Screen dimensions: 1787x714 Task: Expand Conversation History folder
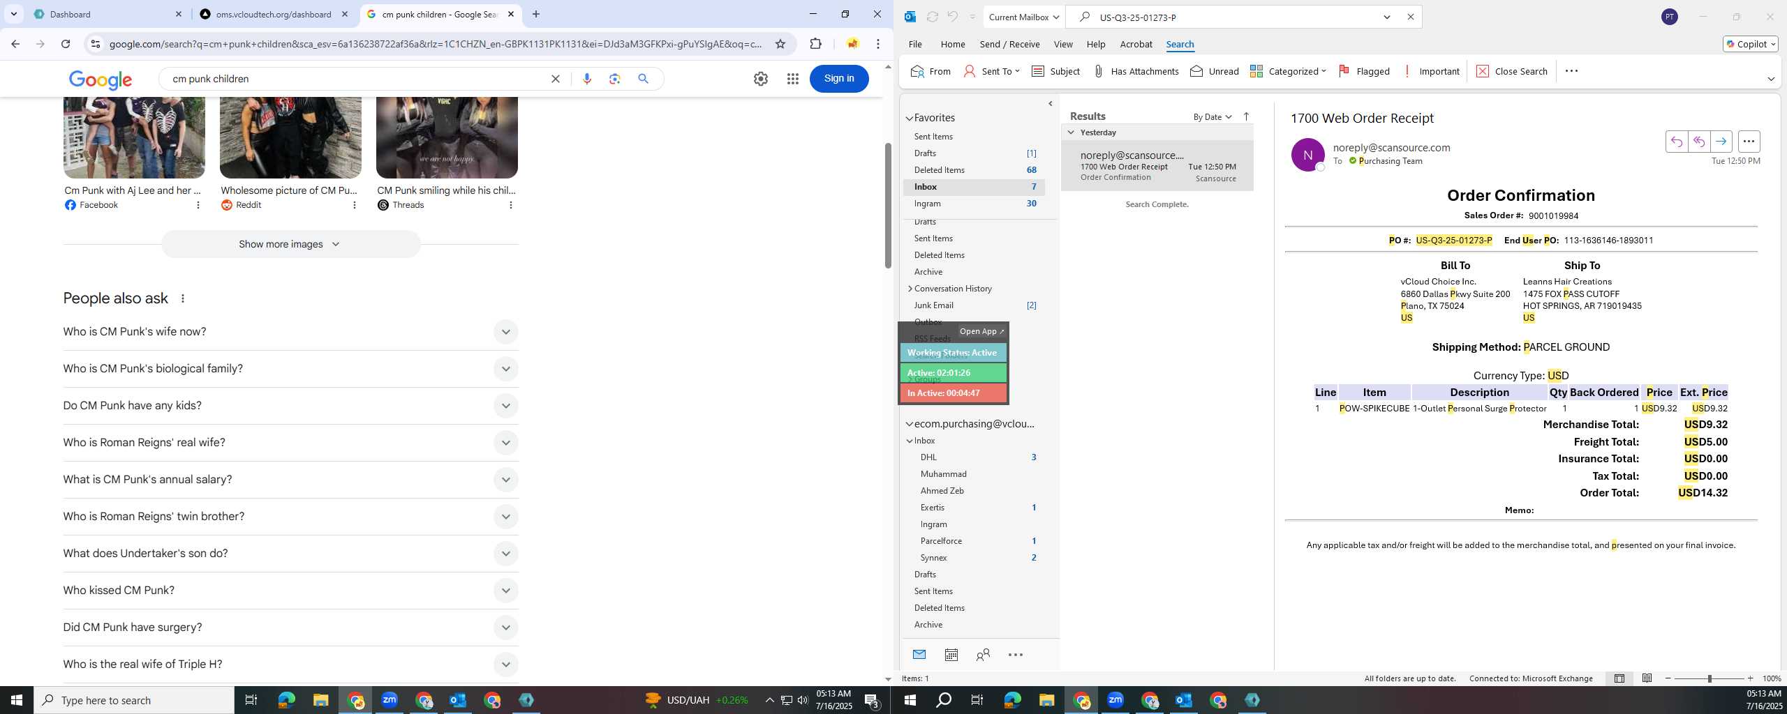click(910, 289)
